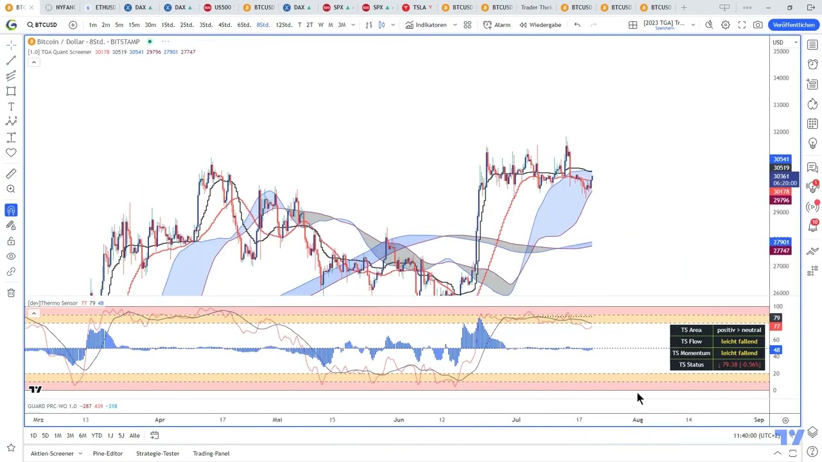Image resolution: width=822 pixels, height=462 pixels.
Task: Select the candlestick chart style icon
Action: click(x=381, y=24)
